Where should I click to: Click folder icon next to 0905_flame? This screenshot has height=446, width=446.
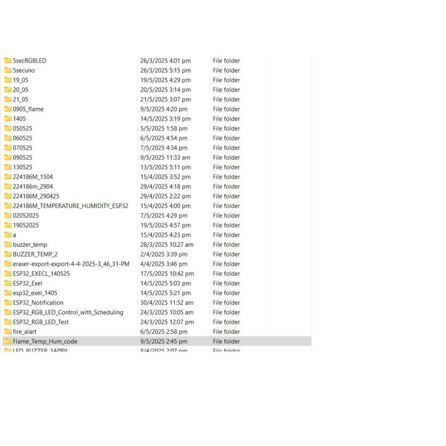[x=8, y=109]
